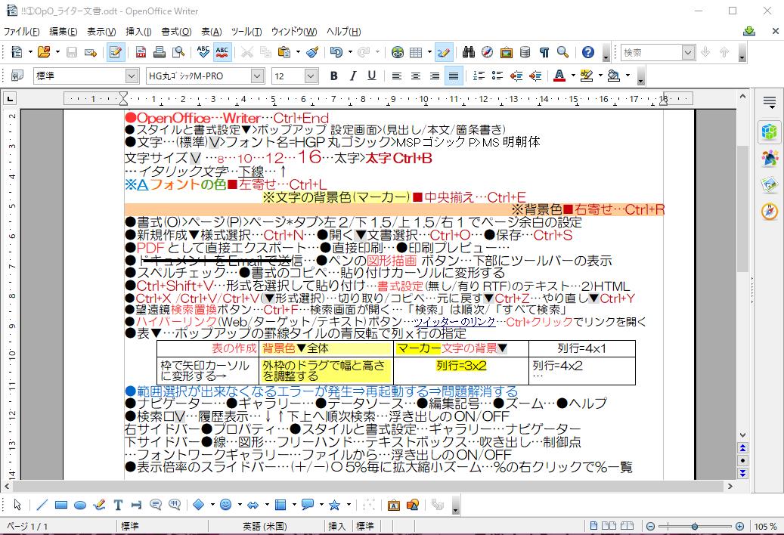Click the Paste clipboard icon

pyautogui.click(x=284, y=52)
